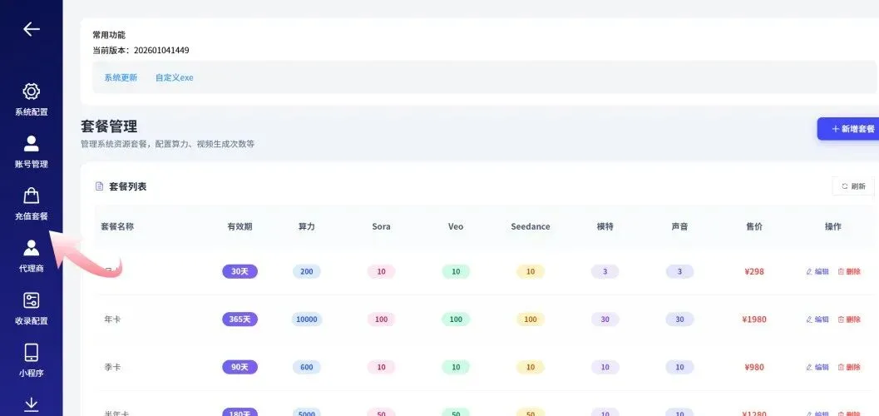Click 编辑 in the 年卡 row

pos(817,319)
